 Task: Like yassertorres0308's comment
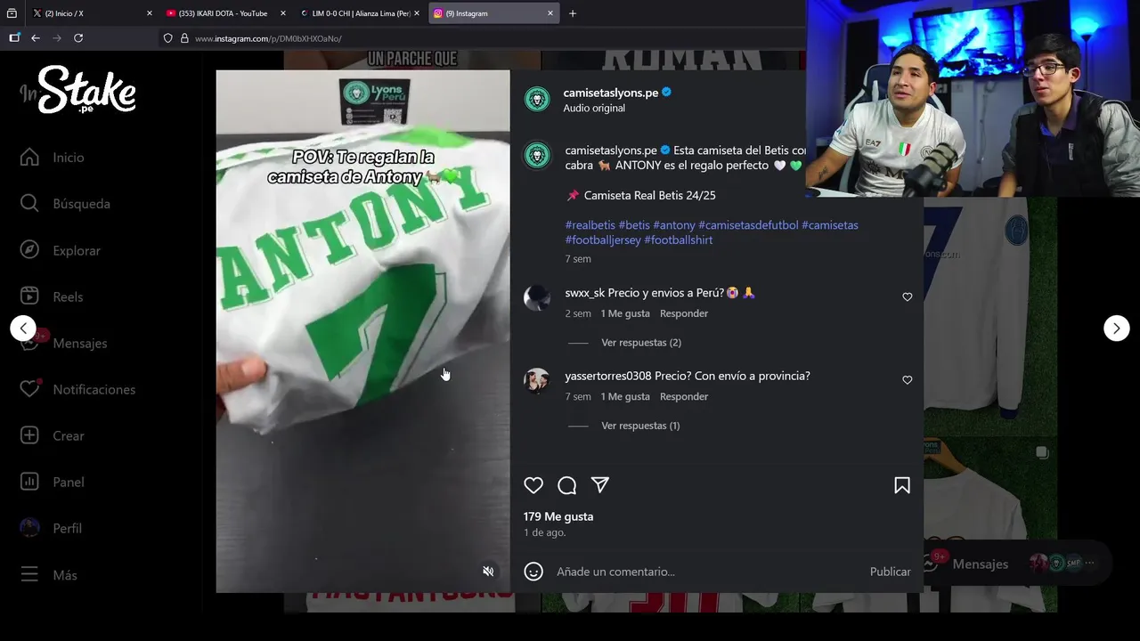point(908,380)
